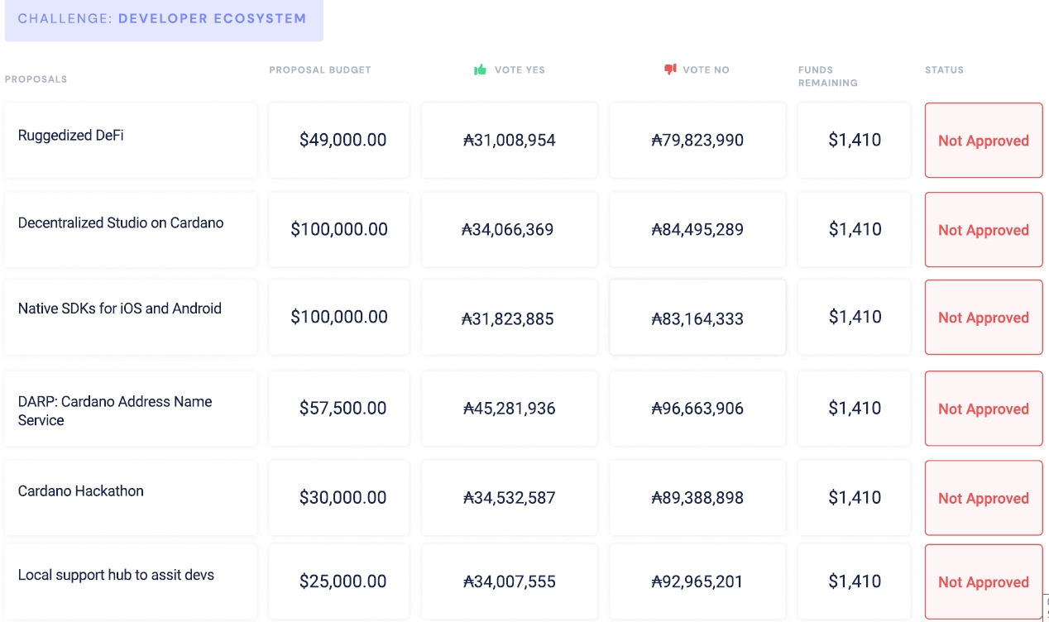Click the Funds Remaining column header
The image size is (1049, 622).
click(827, 76)
